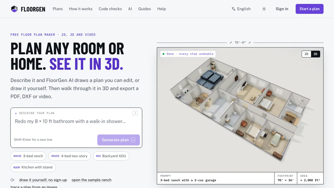Choose the 3-bed ranch house preset
The image size is (334, 188).
pos(28,156)
